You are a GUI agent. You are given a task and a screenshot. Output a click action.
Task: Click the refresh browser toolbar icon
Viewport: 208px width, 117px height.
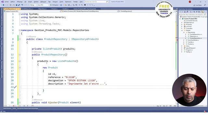(61, 5)
